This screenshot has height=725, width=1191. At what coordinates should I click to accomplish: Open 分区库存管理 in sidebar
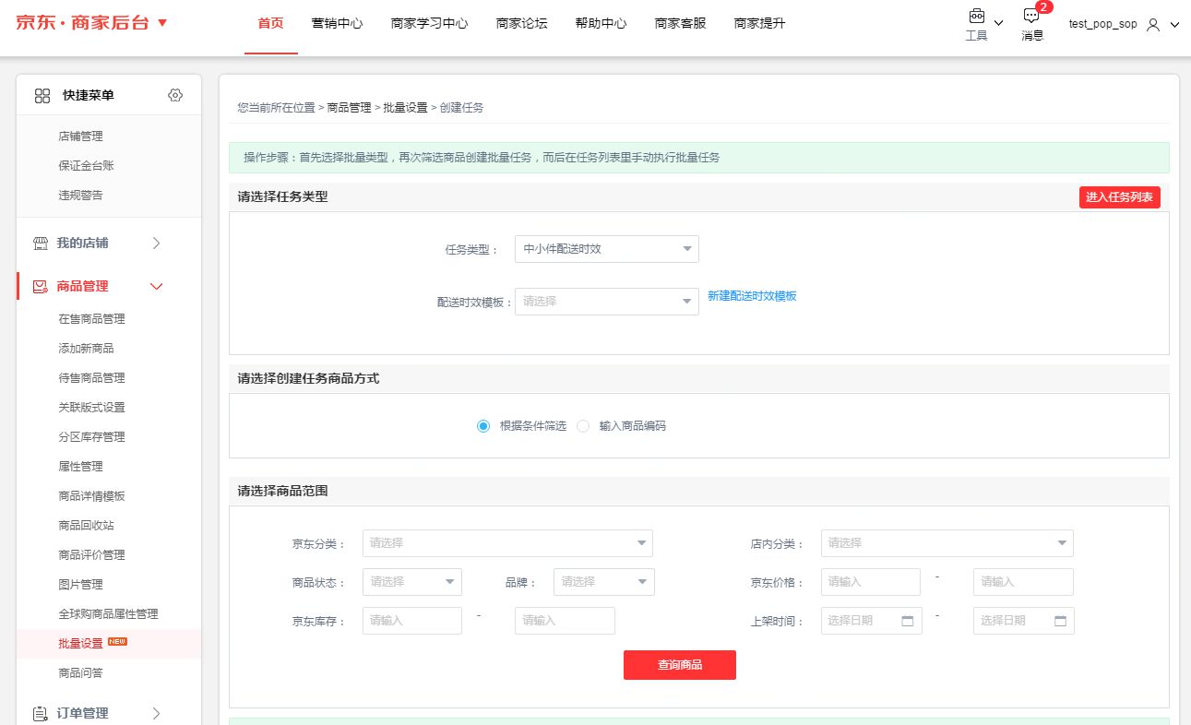point(92,437)
